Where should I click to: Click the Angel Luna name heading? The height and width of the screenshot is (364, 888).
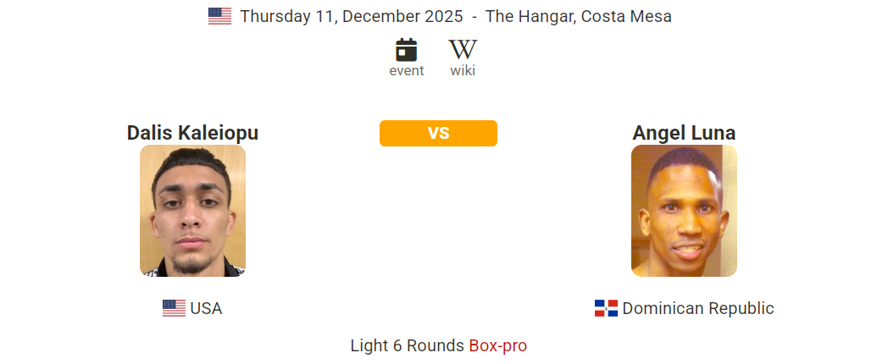(x=684, y=133)
